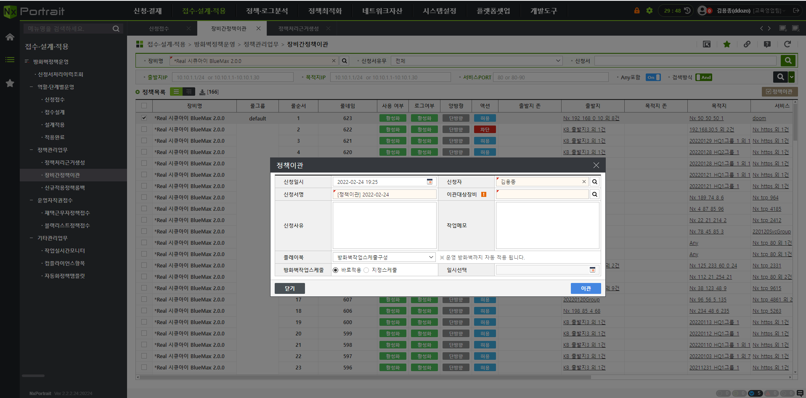Click green search button next to 신청서 field
This screenshot has width=806, height=398.
point(788,60)
